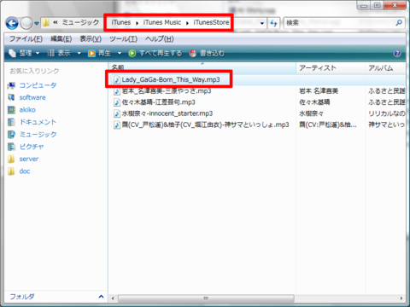Click the 名前 column header
Image resolution: width=410 pixels, height=307 pixels.
(202, 67)
